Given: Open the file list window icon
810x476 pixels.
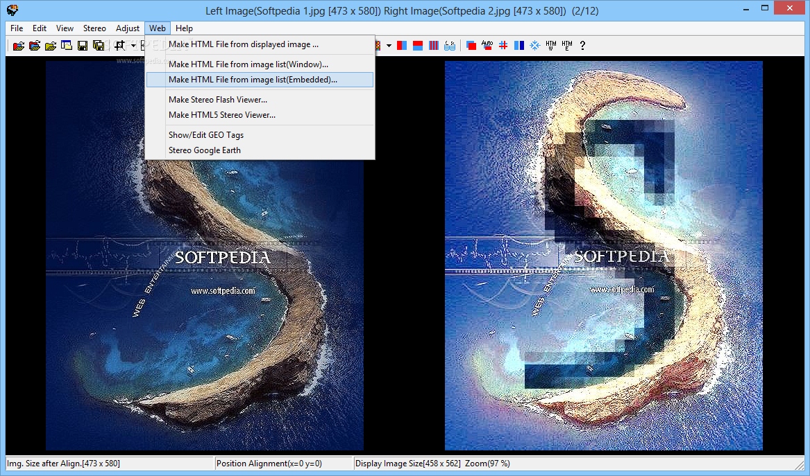Looking at the screenshot, I should click(67, 45).
